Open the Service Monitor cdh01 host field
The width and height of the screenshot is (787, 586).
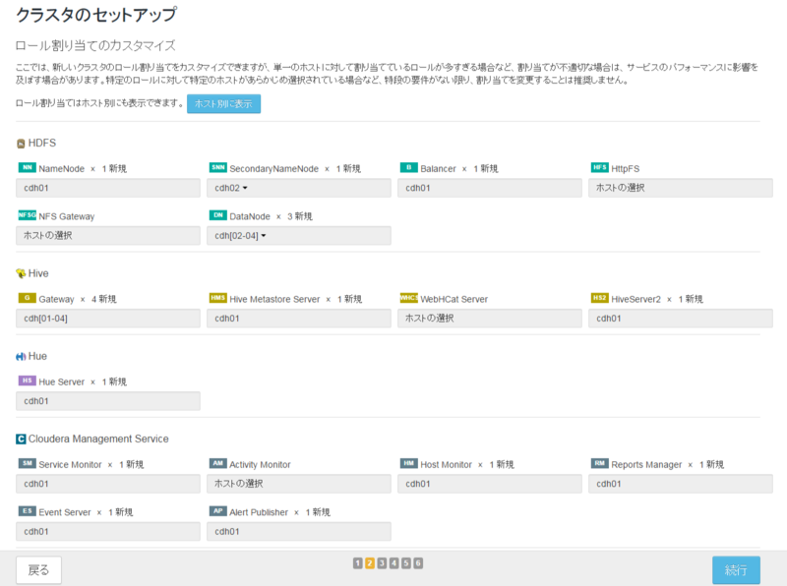(x=108, y=484)
